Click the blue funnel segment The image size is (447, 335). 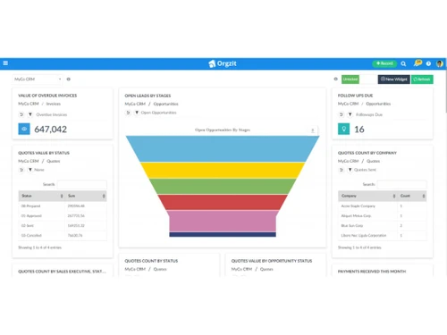223,148
